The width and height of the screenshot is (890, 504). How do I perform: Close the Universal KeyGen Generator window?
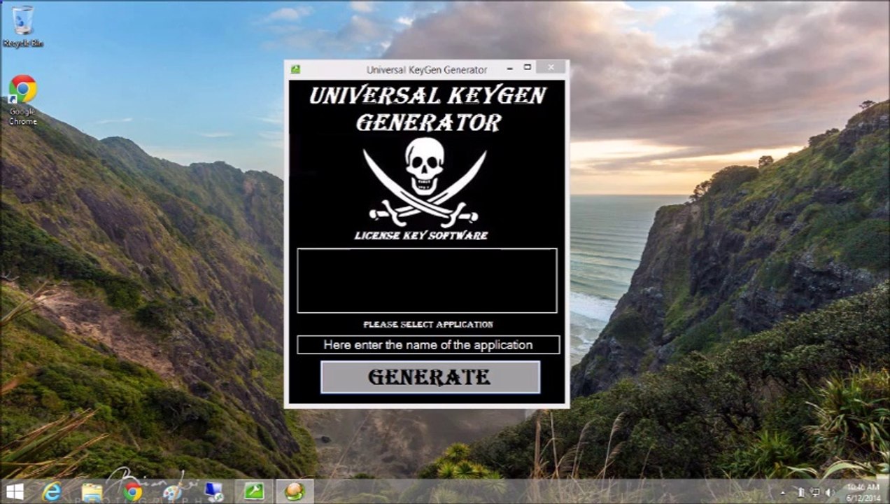click(551, 68)
